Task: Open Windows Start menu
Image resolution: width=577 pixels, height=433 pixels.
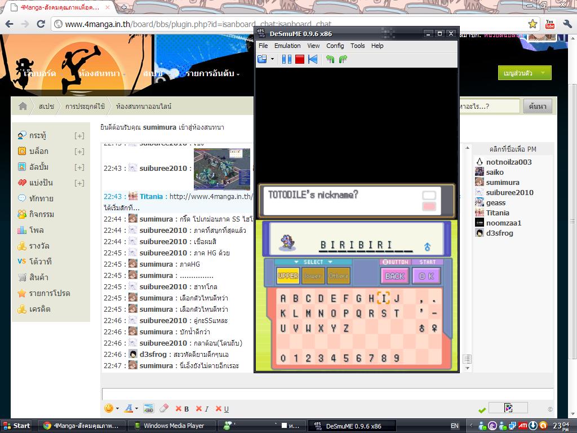Action: click(x=16, y=426)
